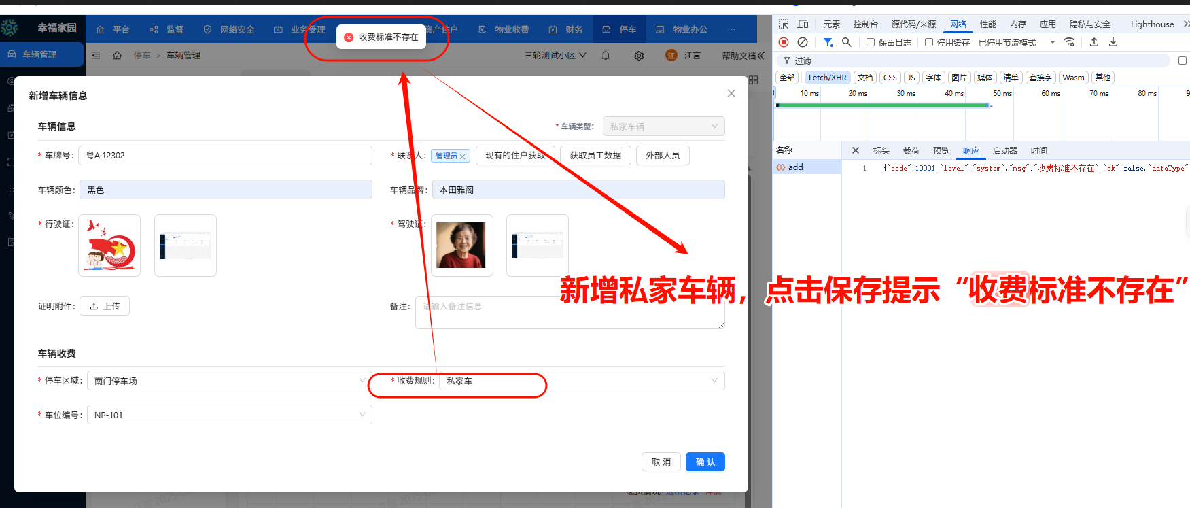Click the DevTools inspect element icon

point(784,24)
